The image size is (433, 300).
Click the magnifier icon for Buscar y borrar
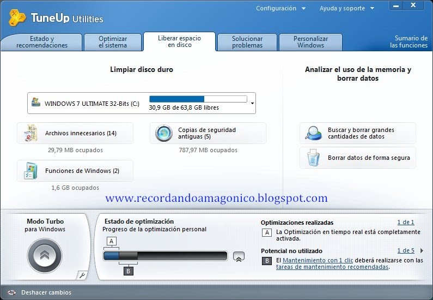[313, 133]
